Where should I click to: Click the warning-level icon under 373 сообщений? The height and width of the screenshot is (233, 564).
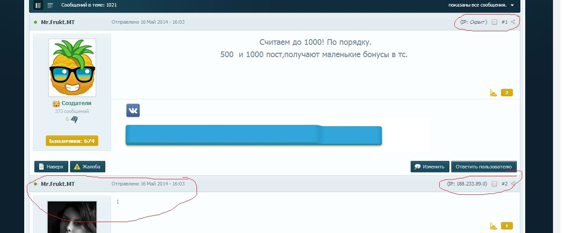coord(74,120)
